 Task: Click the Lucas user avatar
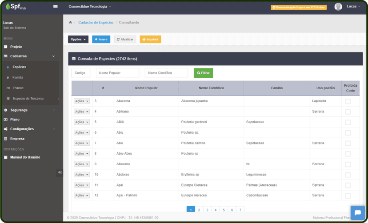click(338, 7)
